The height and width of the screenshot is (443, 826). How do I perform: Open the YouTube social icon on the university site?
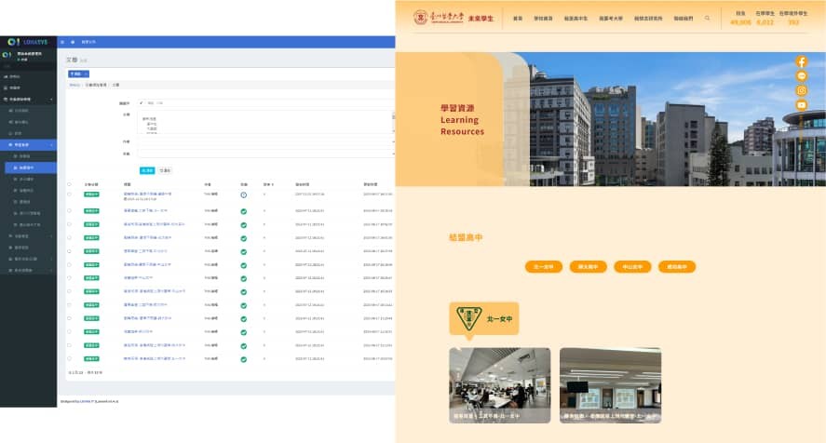pos(801,105)
